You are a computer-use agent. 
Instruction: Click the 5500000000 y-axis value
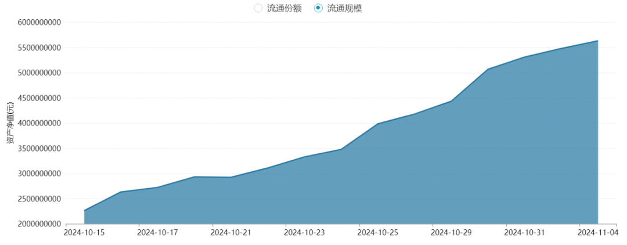click(x=39, y=48)
